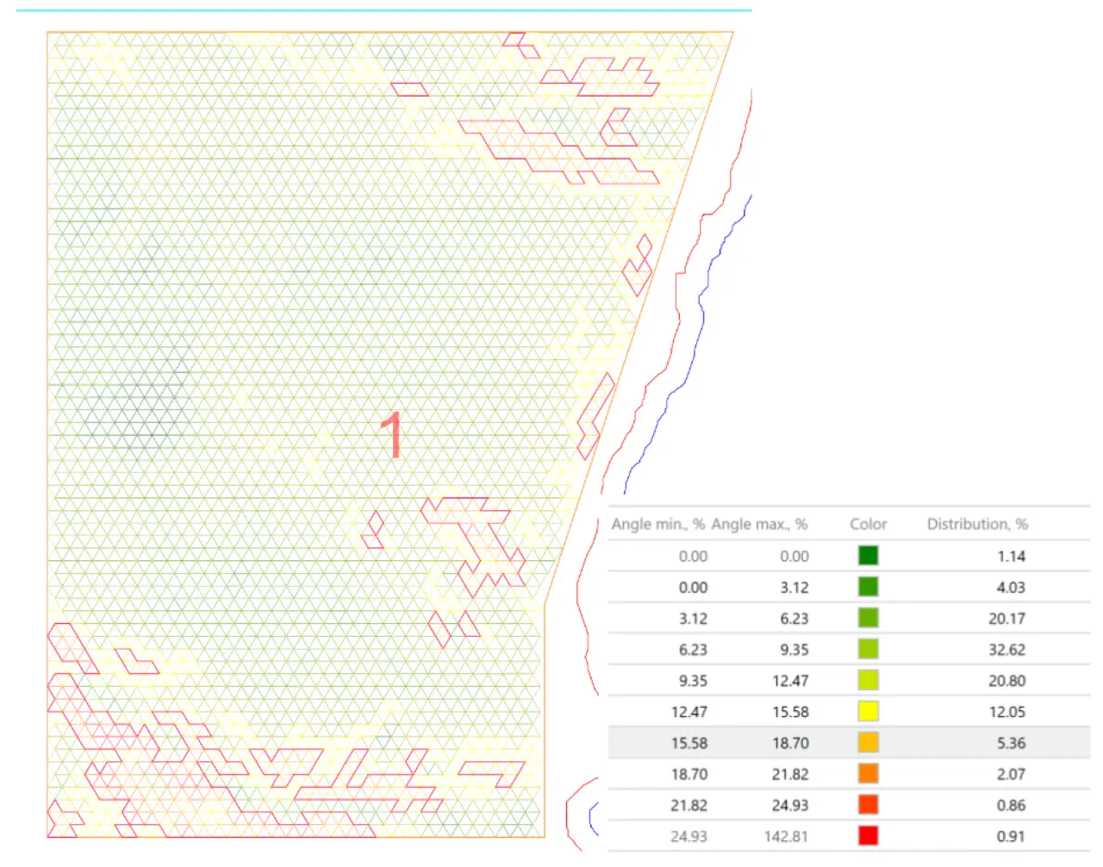Choose the swatch in the 32.62 distribution row

click(868, 649)
